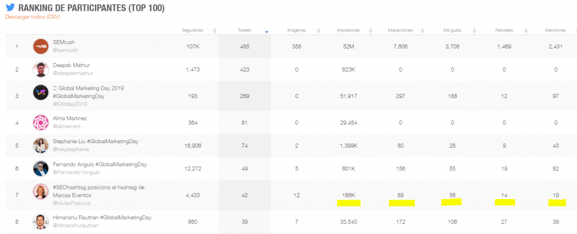
Task: Select Stephanie Liu impressions value 1,399K
Action: coord(348,145)
